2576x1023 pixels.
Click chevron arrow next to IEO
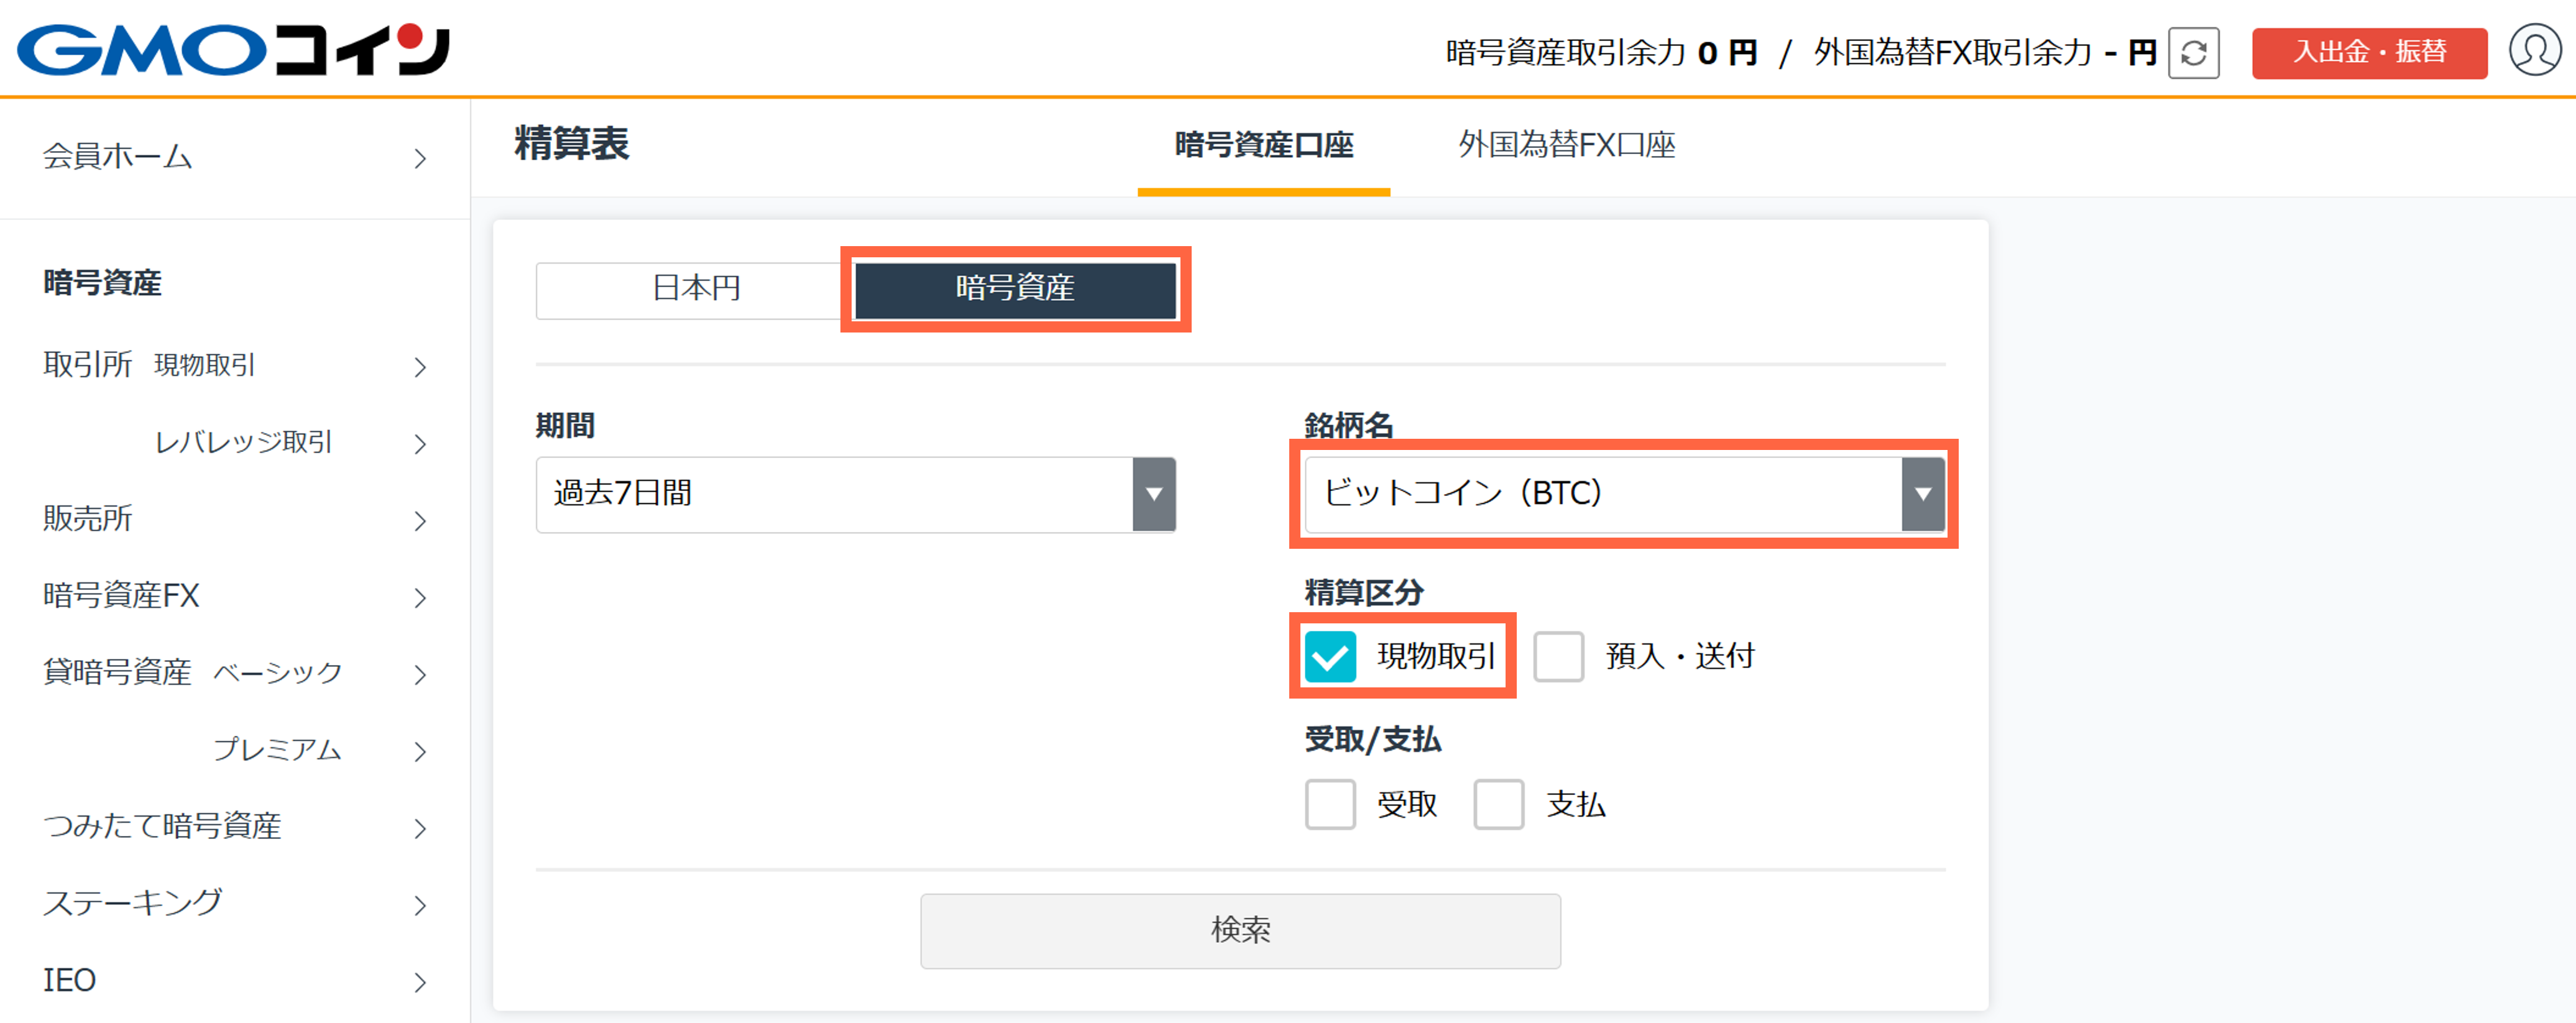point(420,981)
